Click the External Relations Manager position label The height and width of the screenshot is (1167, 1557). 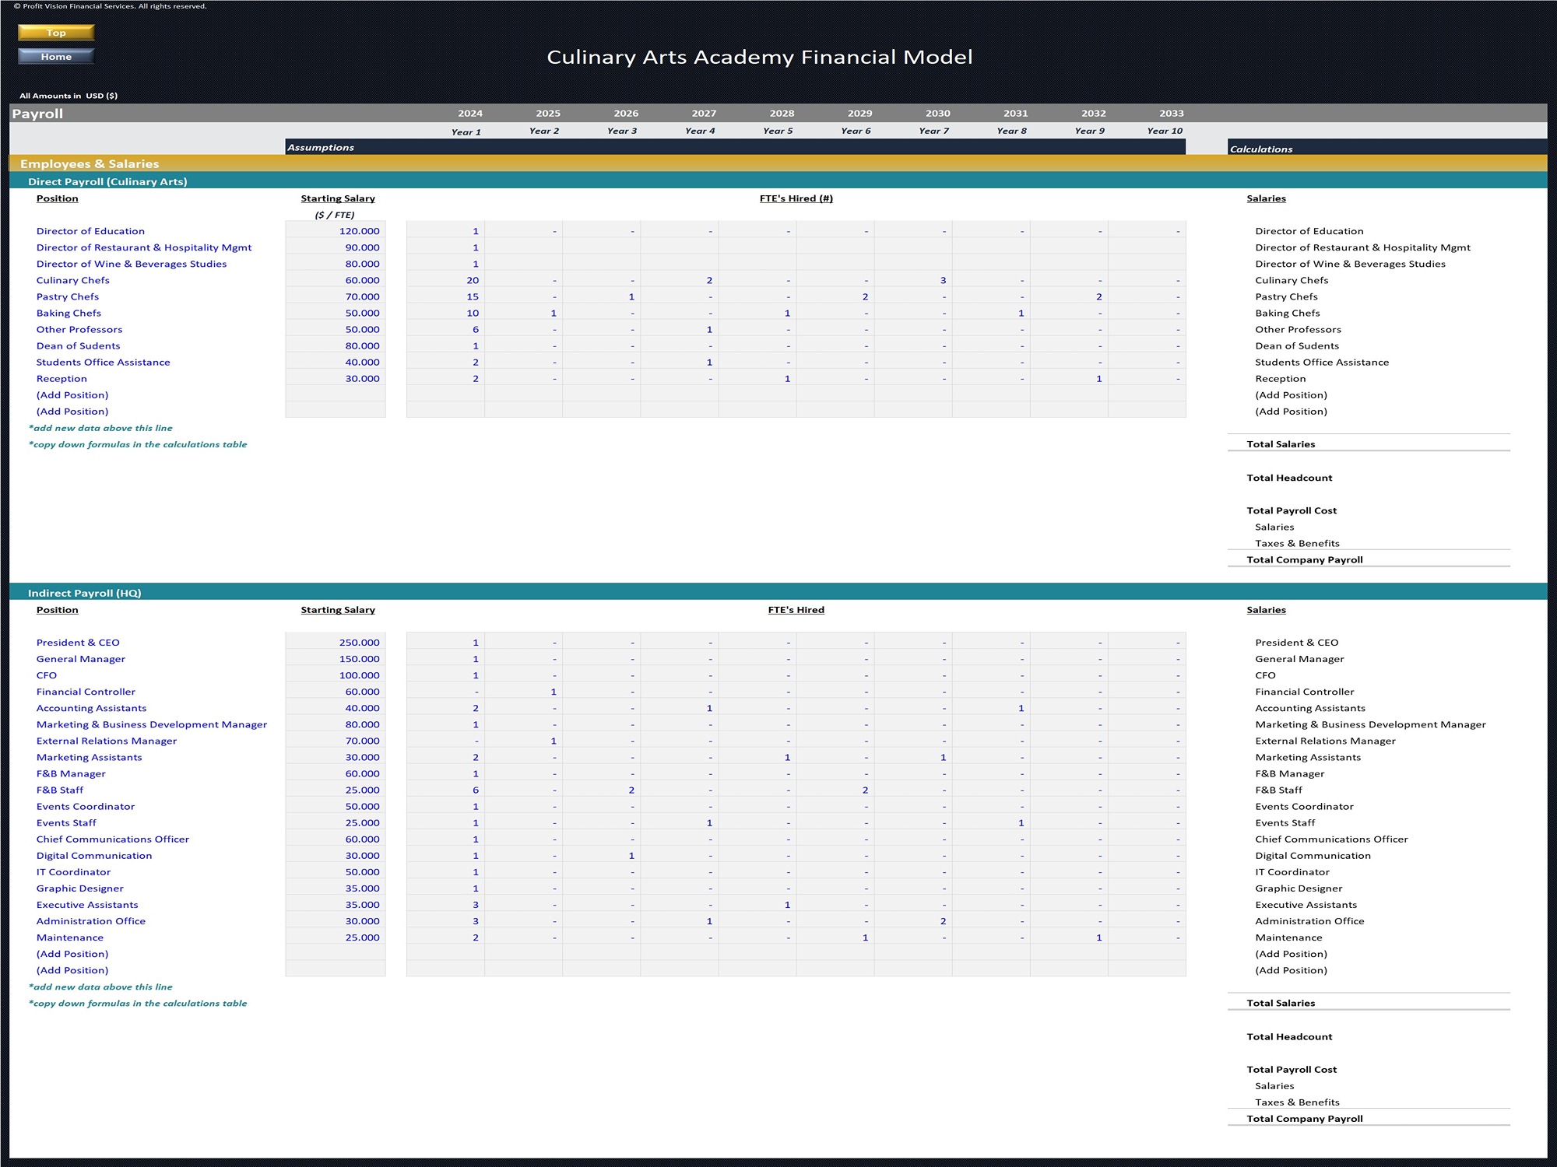coord(107,741)
